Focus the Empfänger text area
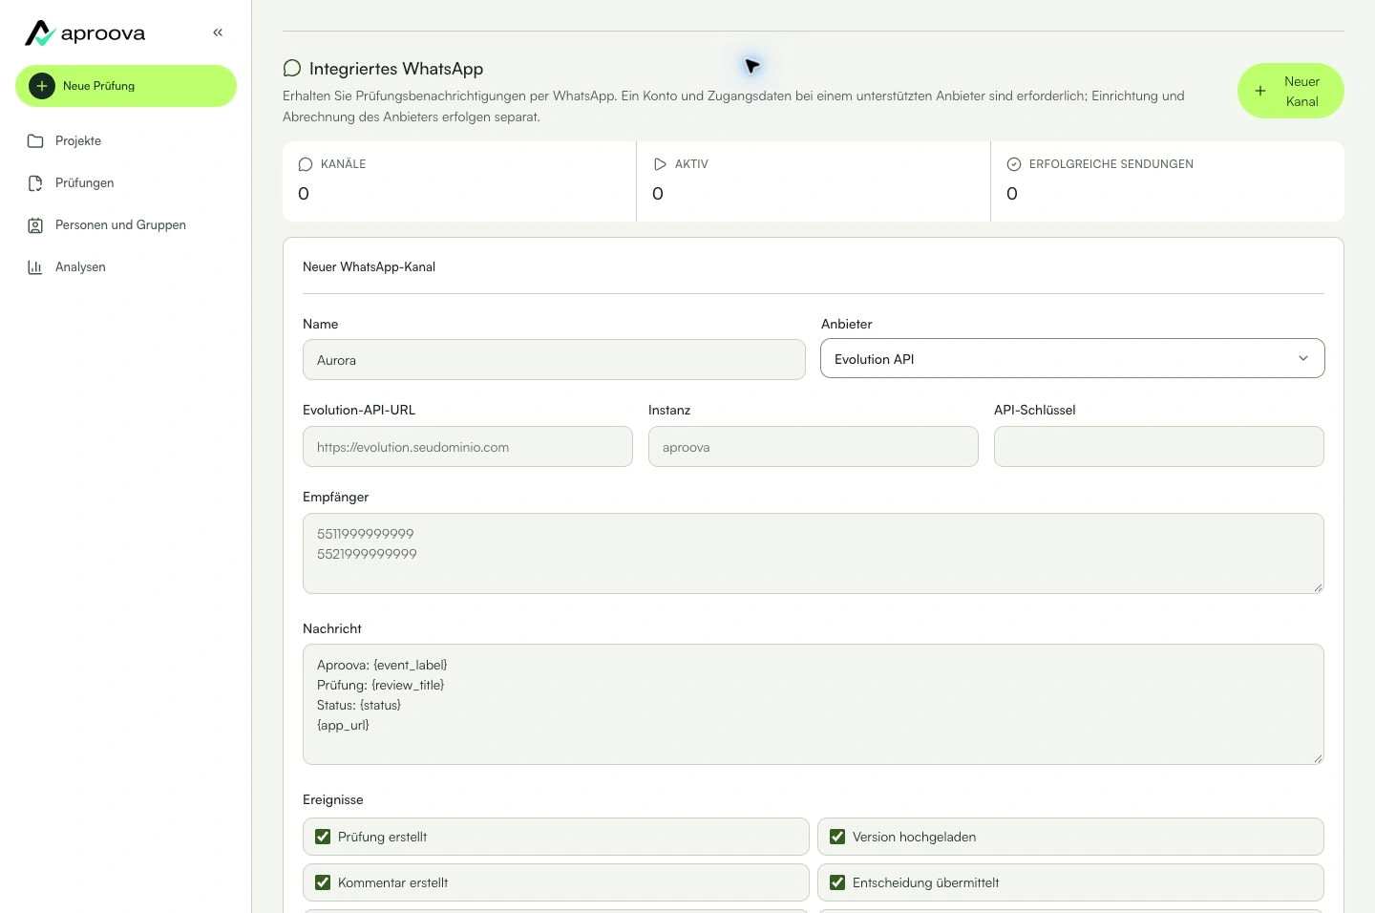 tap(814, 554)
